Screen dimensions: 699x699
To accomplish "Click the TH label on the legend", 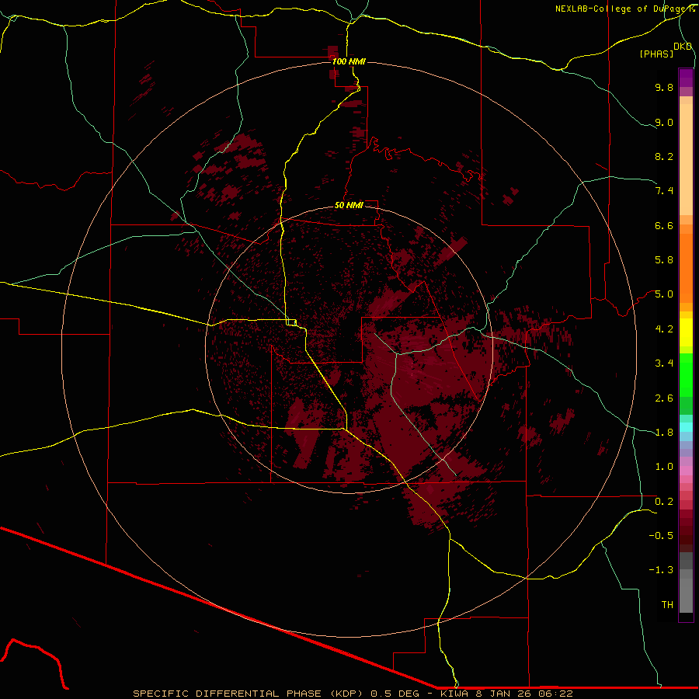I will [x=667, y=604].
